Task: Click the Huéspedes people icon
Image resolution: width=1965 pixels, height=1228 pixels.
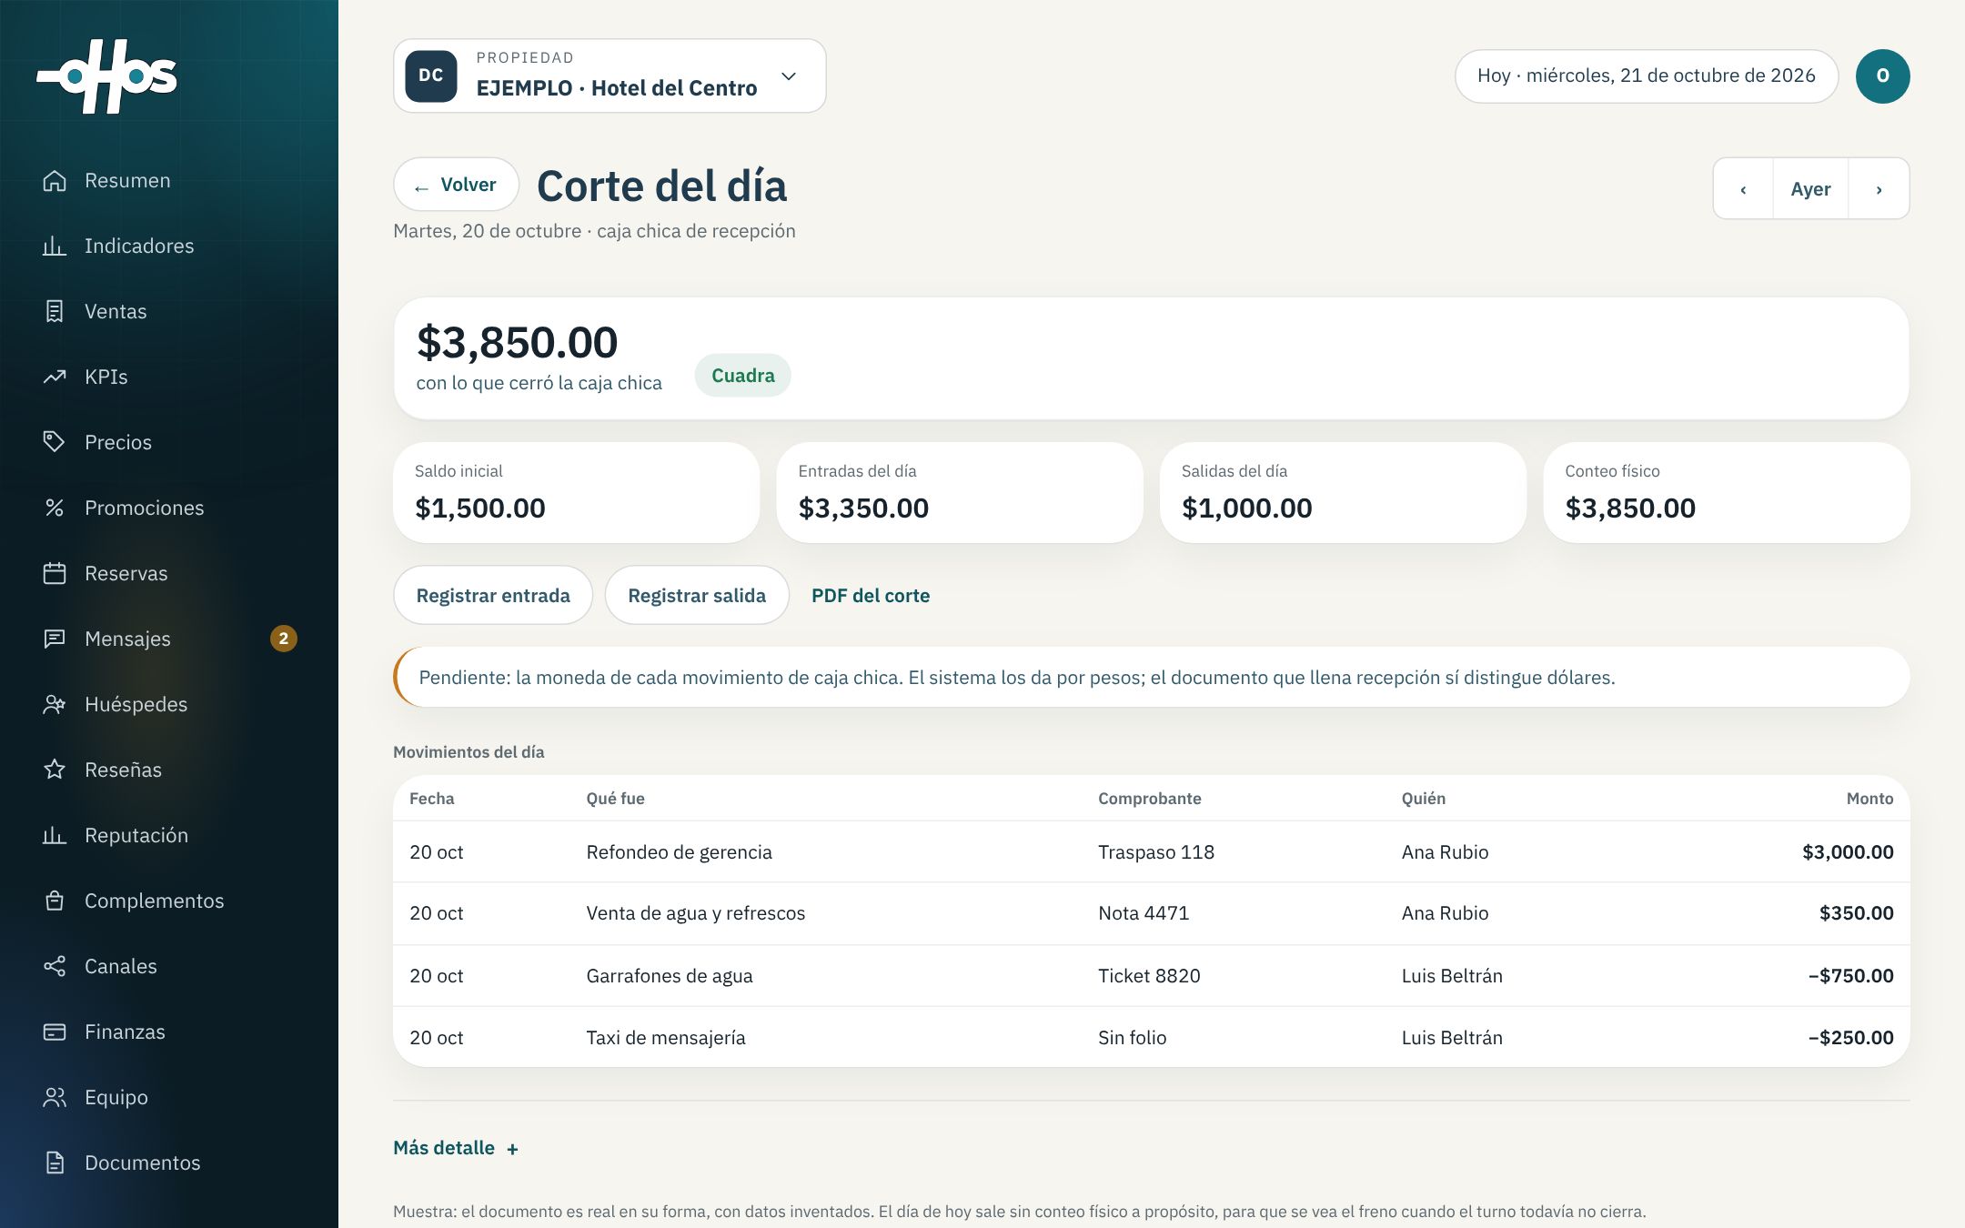Action: click(55, 704)
